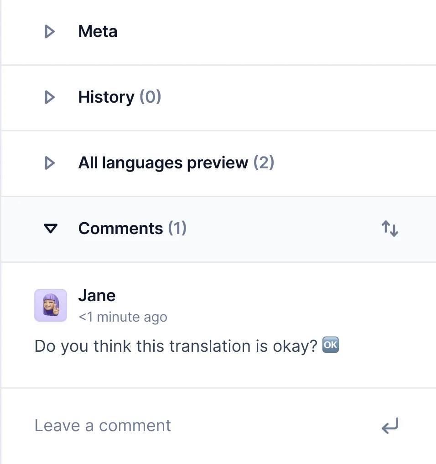Click the Leave a comment field
Image resolution: width=436 pixels, height=464 pixels.
[102, 425]
